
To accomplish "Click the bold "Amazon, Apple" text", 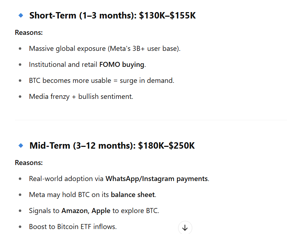I will coord(86,211).
